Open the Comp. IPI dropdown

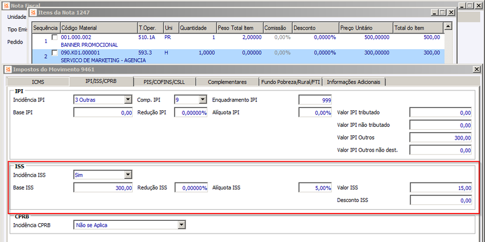[x=202, y=100]
